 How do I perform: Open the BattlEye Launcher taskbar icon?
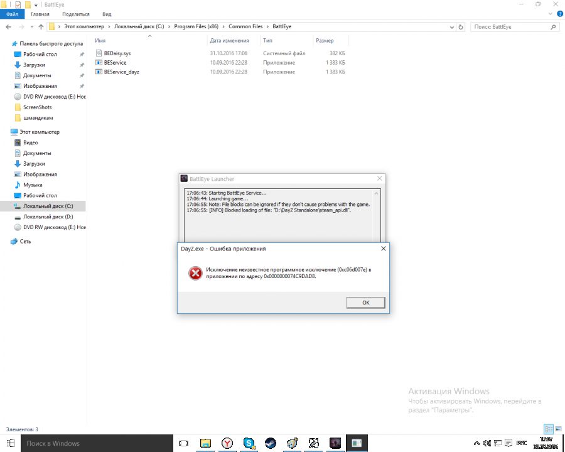pos(335,443)
